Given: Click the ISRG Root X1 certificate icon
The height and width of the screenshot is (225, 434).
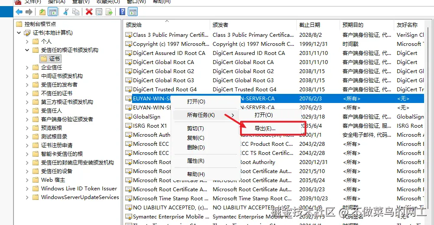Looking at the screenshot, I should tap(129, 126).
